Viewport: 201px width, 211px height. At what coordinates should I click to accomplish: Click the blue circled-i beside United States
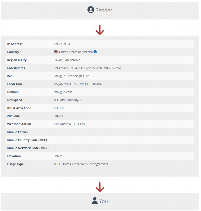(95, 52)
